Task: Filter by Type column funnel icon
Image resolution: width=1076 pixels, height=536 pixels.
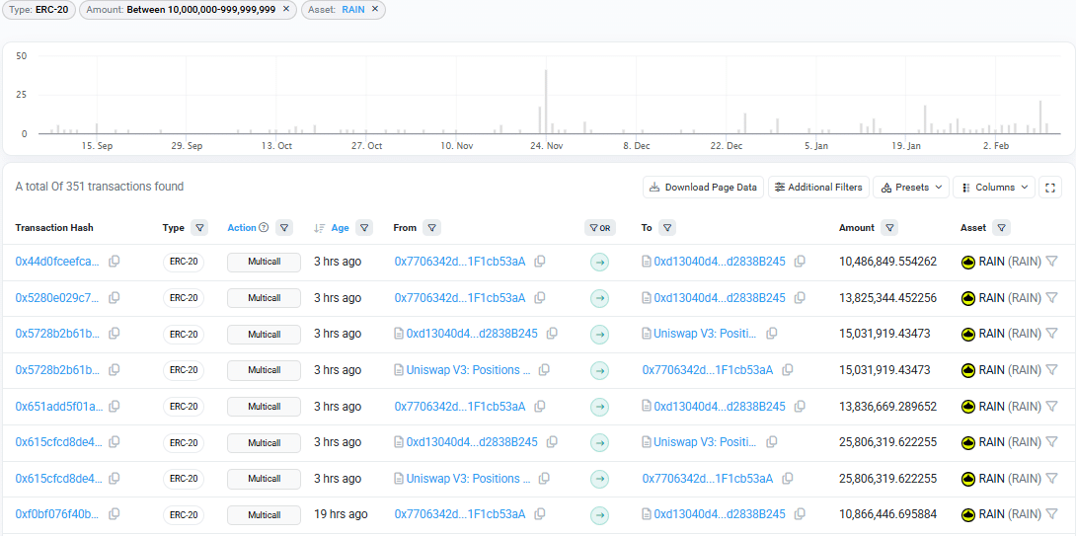Action: pos(200,228)
